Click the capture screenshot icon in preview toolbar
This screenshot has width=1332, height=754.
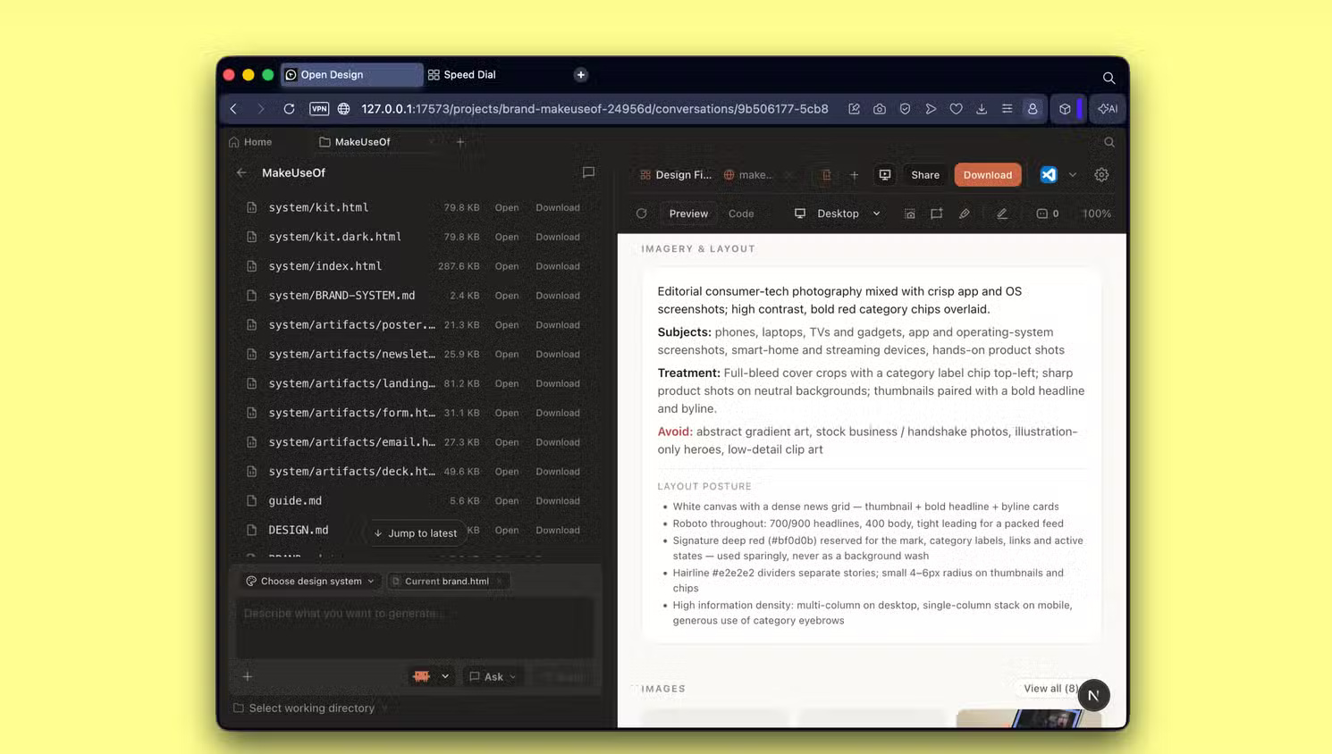909,214
